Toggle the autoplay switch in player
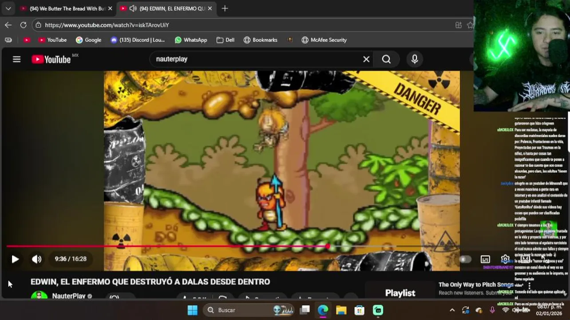 [465, 259]
